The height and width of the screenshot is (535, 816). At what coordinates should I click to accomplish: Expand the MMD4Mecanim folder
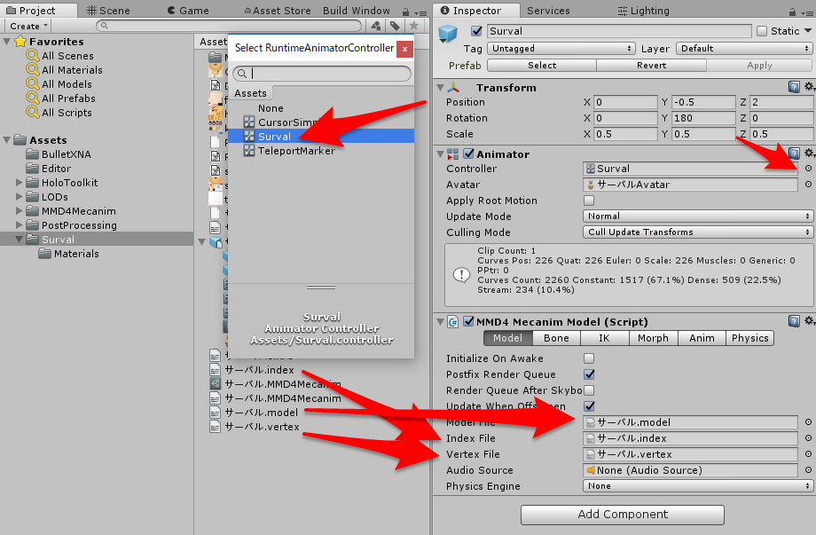pyautogui.click(x=20, y=211)
